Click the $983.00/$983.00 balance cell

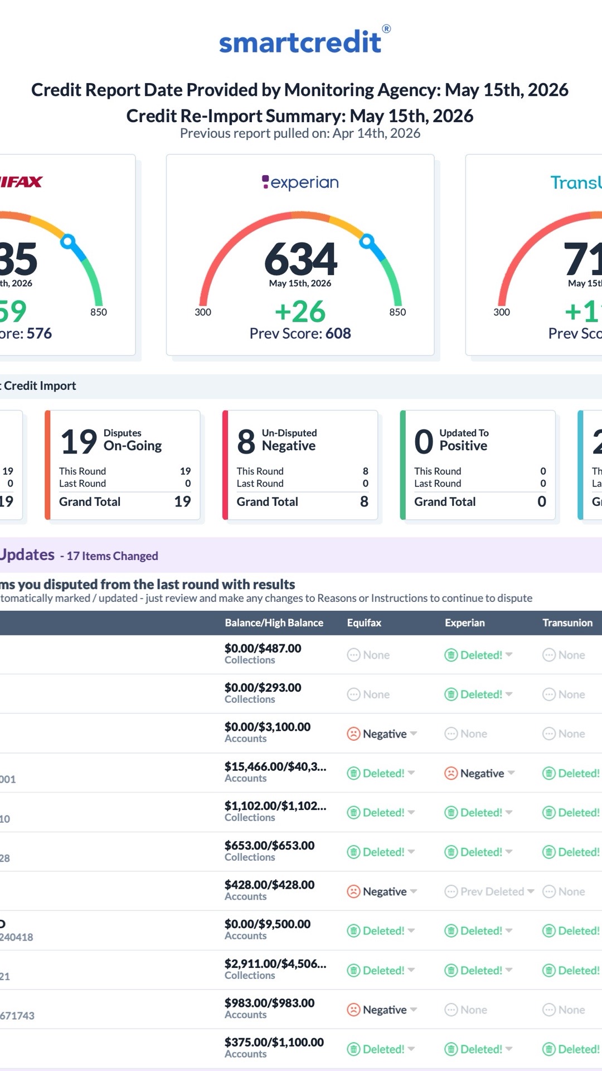(x=269, y=1009)
